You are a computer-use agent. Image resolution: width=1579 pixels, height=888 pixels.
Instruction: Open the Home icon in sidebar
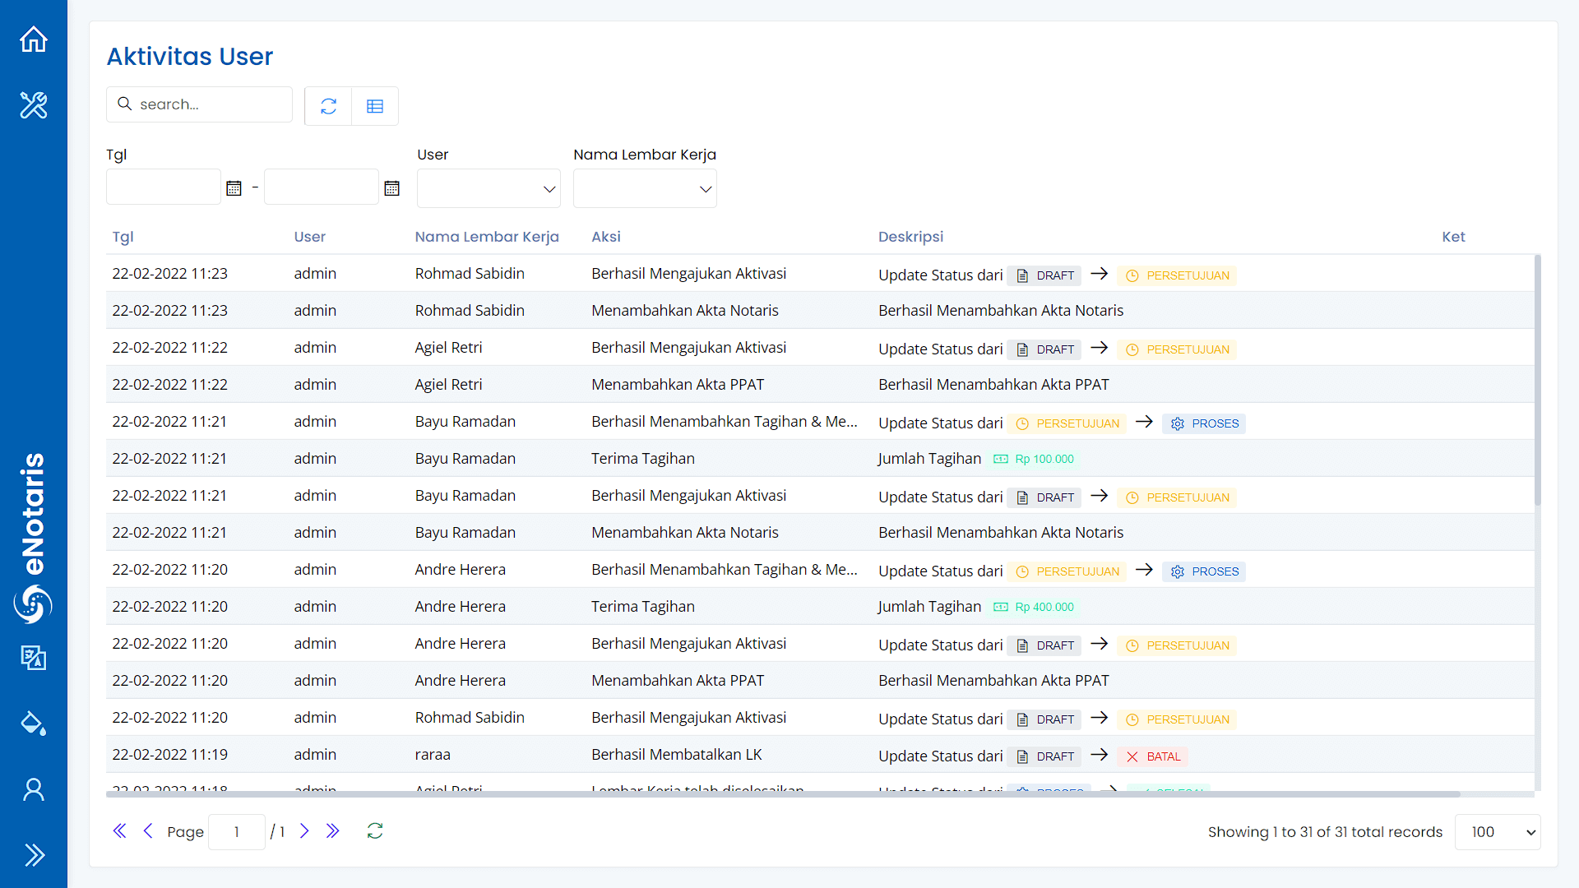34,39
